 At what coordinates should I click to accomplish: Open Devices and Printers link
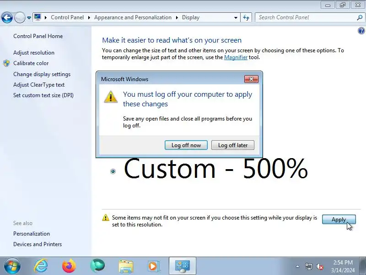click(x=38, y=244)
